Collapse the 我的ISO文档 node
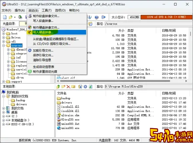193x143 pixels. [x=3, y=96]
